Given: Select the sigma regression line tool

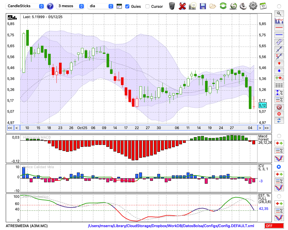Looking at the screenshot, I should tap(279, 56).
